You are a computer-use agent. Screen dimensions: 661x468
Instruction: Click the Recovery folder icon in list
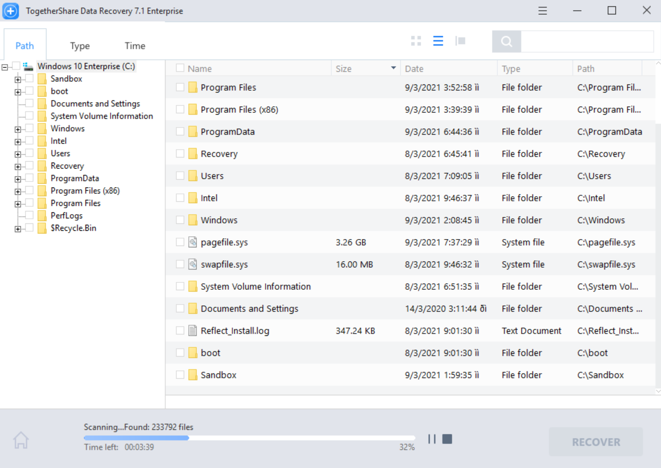click(193, 153)
